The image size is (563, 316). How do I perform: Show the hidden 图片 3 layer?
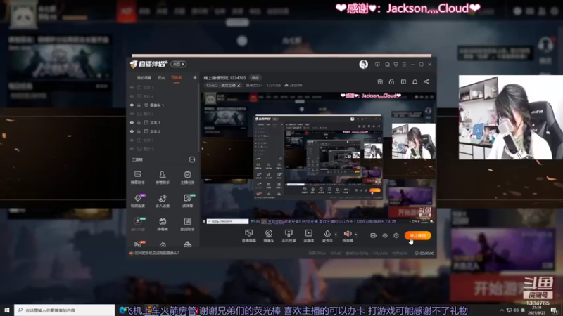click(132, 114)
